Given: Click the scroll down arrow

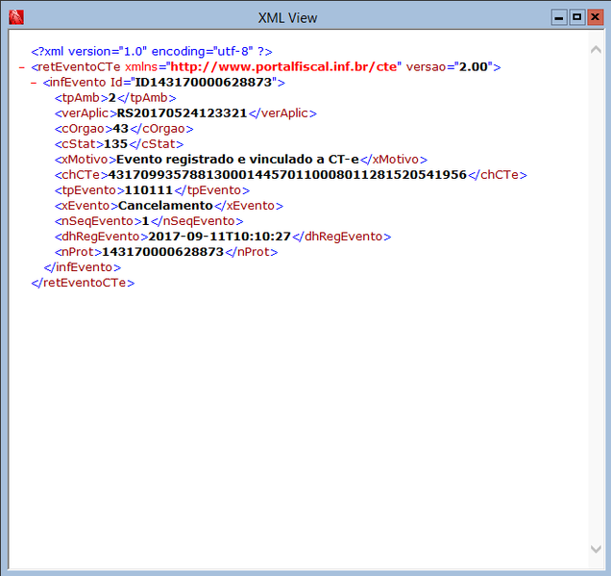Looking at the screenshot, I should point(596,549).
